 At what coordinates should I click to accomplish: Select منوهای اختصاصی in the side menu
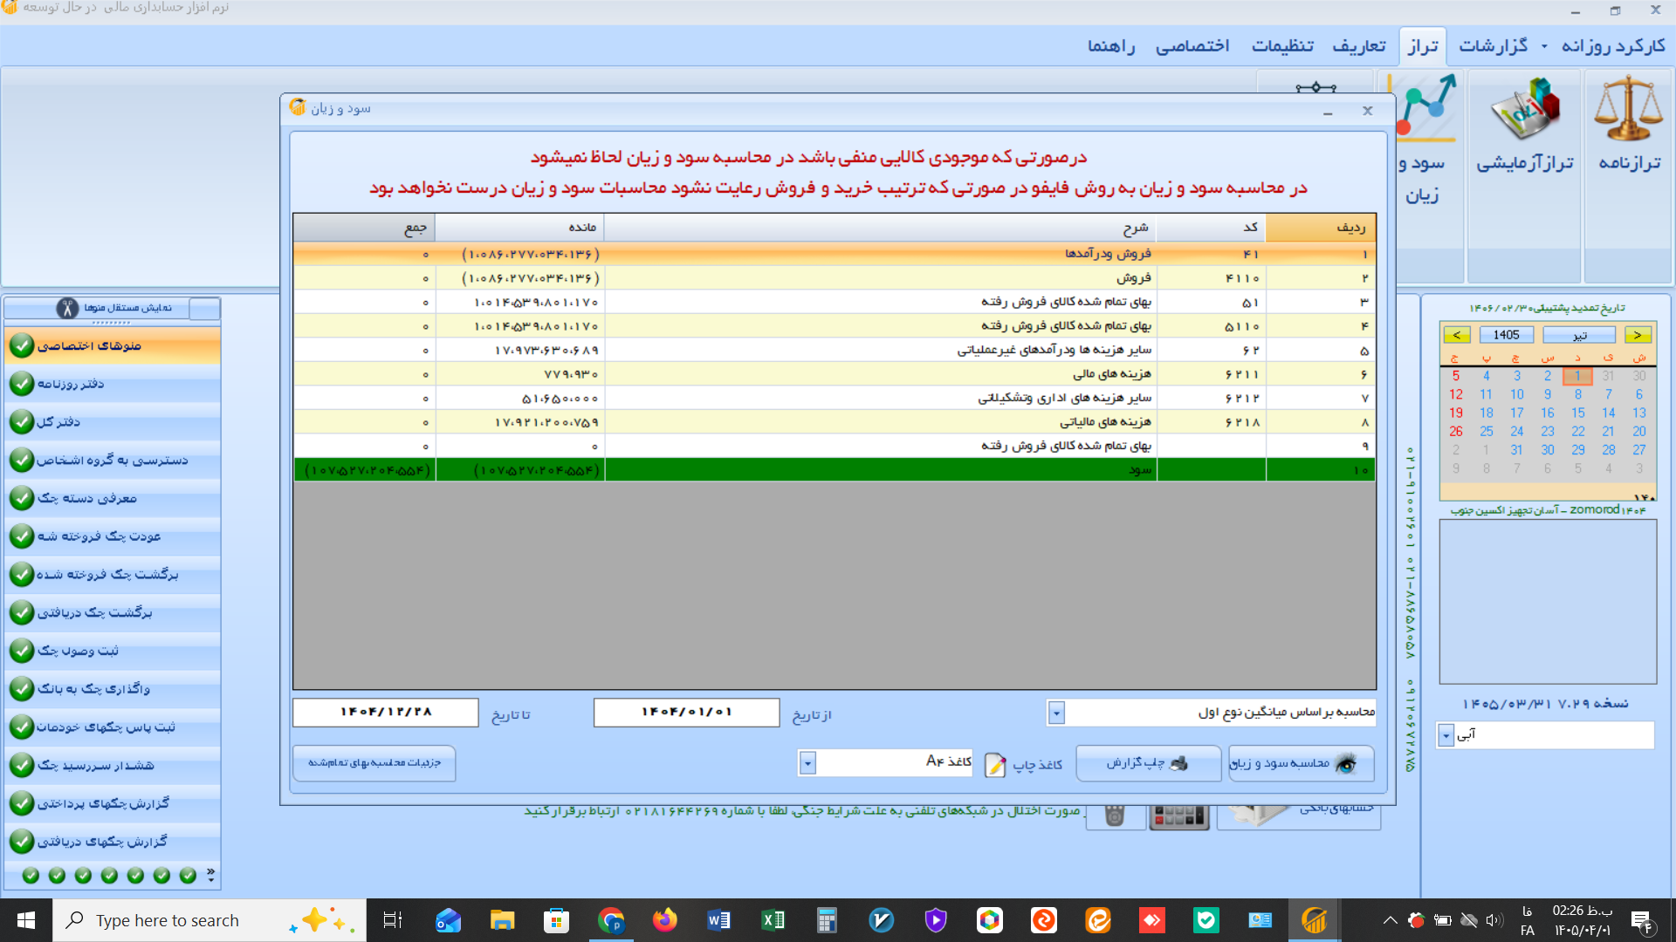113,346
